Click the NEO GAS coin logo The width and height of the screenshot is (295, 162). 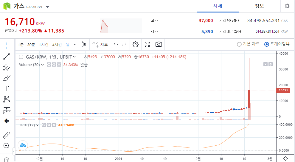click(7, 6)
